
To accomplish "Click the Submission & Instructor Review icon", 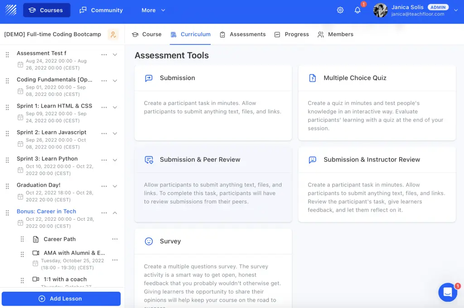I will pyautogui.click(x=312, y=160).
